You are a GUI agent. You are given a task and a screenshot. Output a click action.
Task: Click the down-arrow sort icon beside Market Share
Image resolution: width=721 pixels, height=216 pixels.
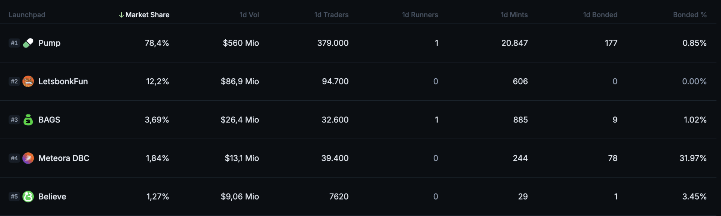click(x=121, y=15)
